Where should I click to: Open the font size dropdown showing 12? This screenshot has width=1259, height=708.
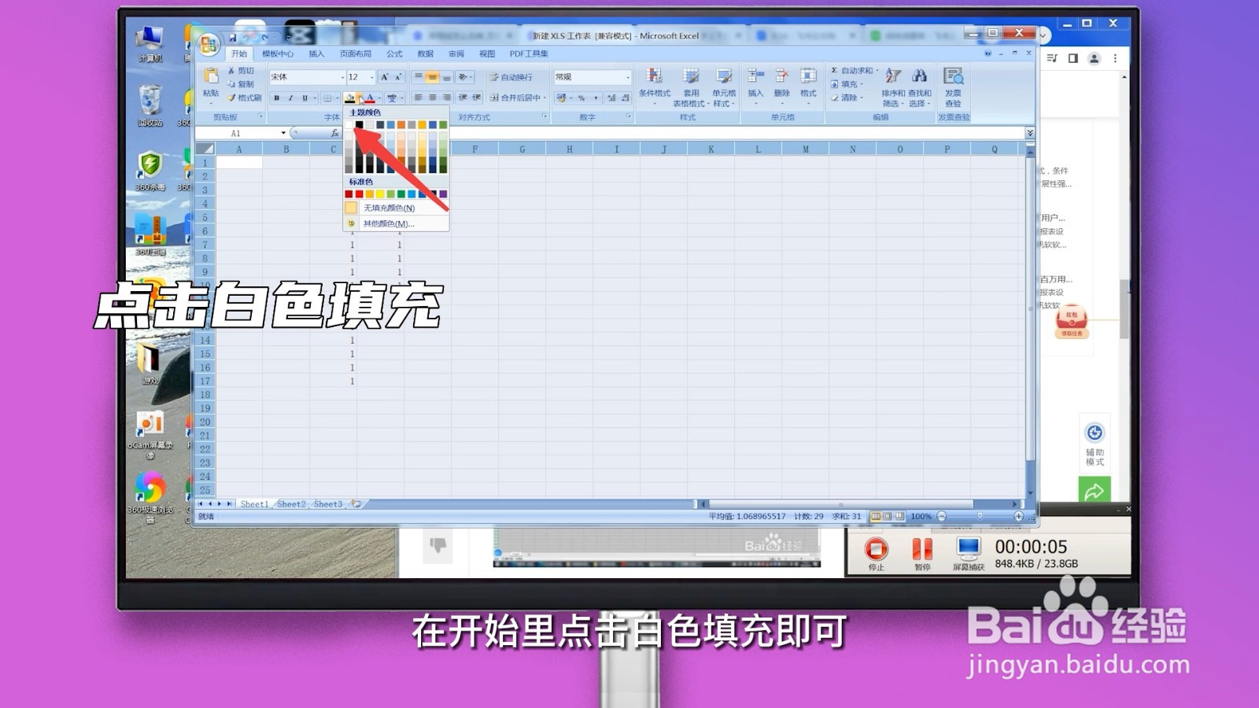(371, 77)
